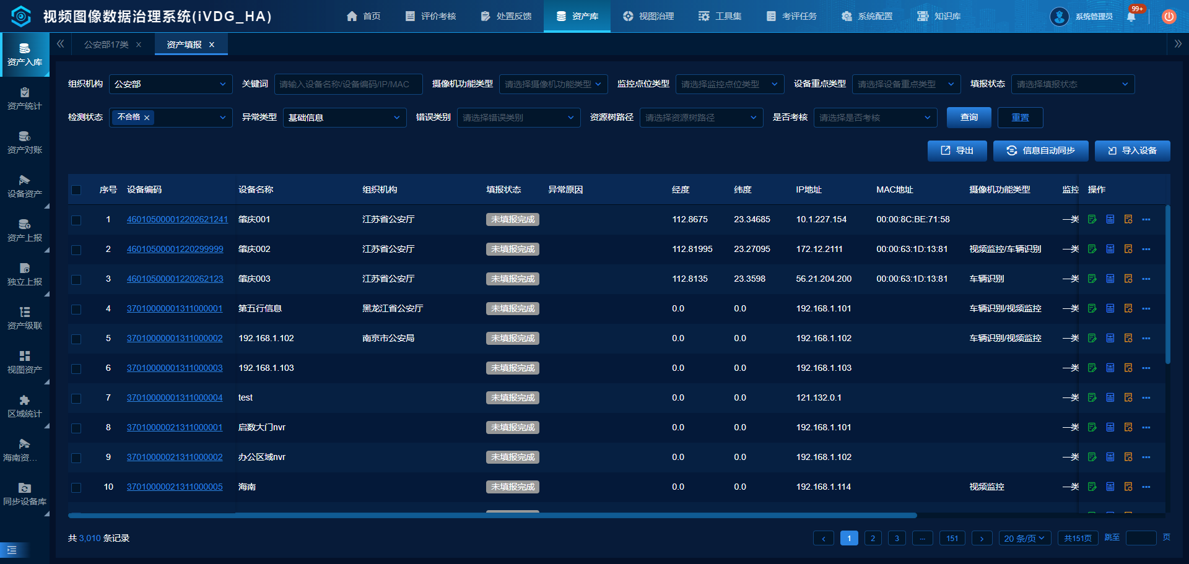The image size is (1189, 564).
Task: Open the 设备重点类型 dropdown
Action: [x=906, y=84]
